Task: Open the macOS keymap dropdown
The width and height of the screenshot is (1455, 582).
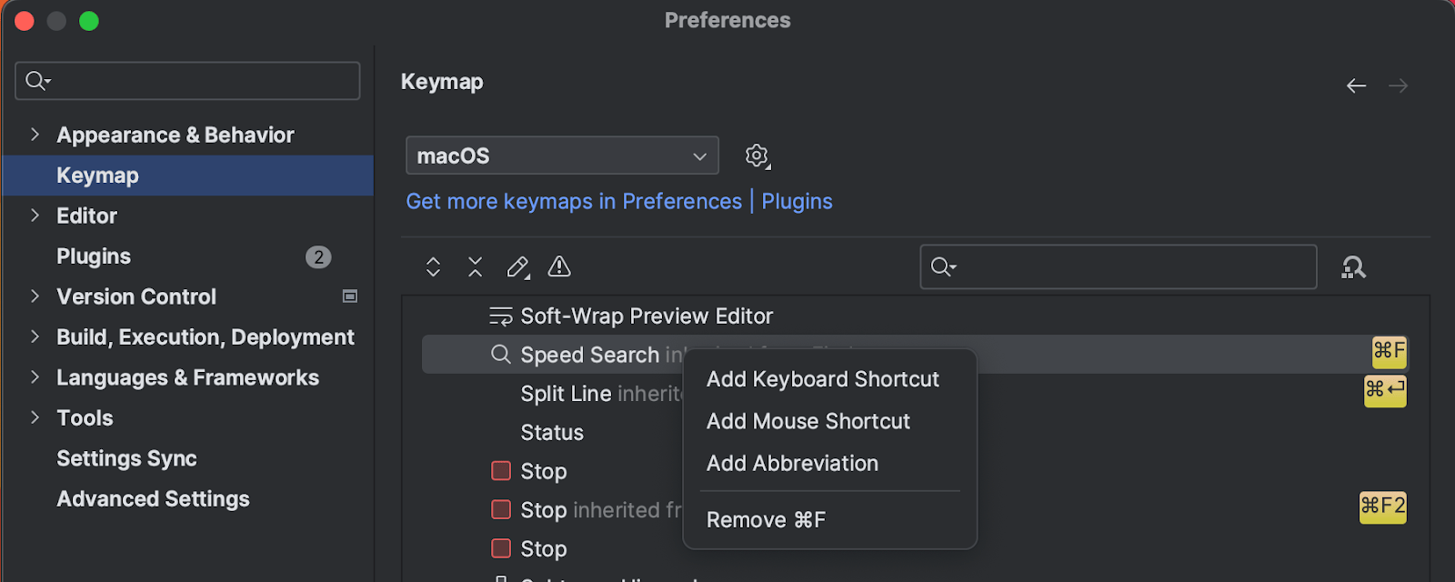Action: (x=562, y=156)
